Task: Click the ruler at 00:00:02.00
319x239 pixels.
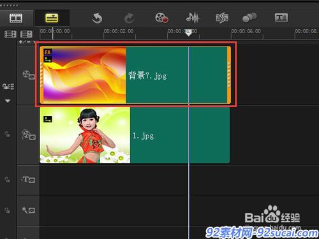Action: (119, 31)
